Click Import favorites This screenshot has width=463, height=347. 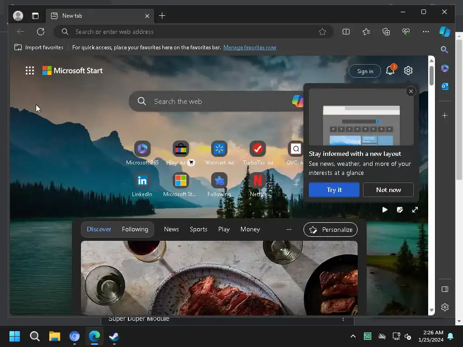click(x=39, y=47)
